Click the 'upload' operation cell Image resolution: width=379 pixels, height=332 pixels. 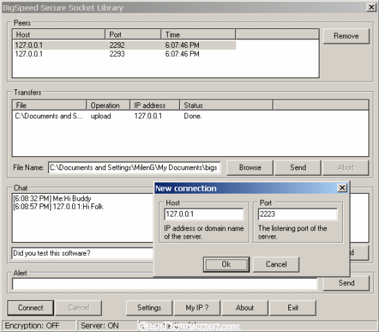click(x=100, y=116)
